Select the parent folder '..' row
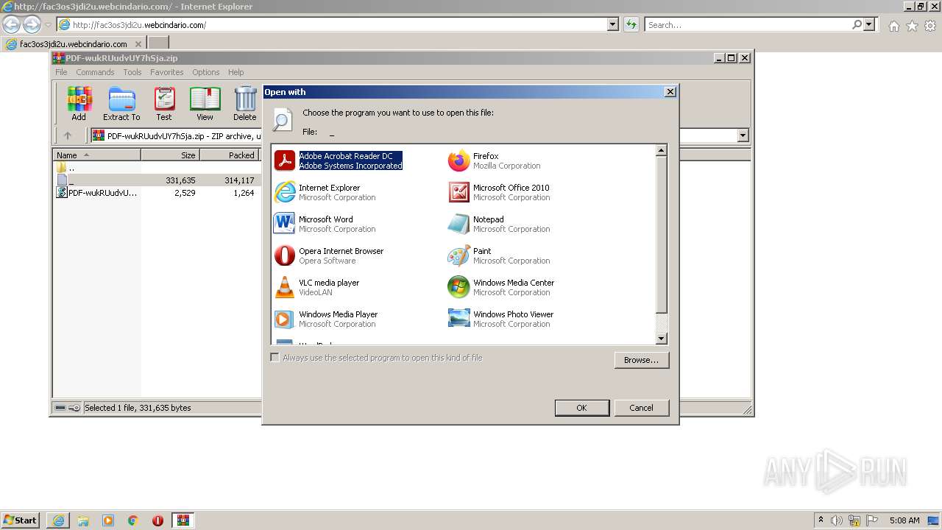This screenshot has width=942, height=530. pos(156,168)
